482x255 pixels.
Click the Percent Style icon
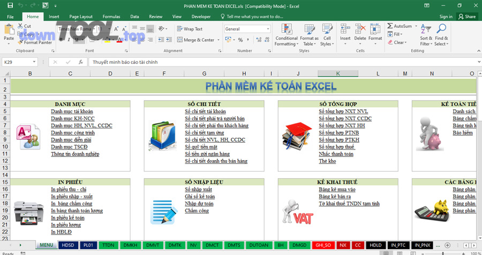[x=240, y=40]
